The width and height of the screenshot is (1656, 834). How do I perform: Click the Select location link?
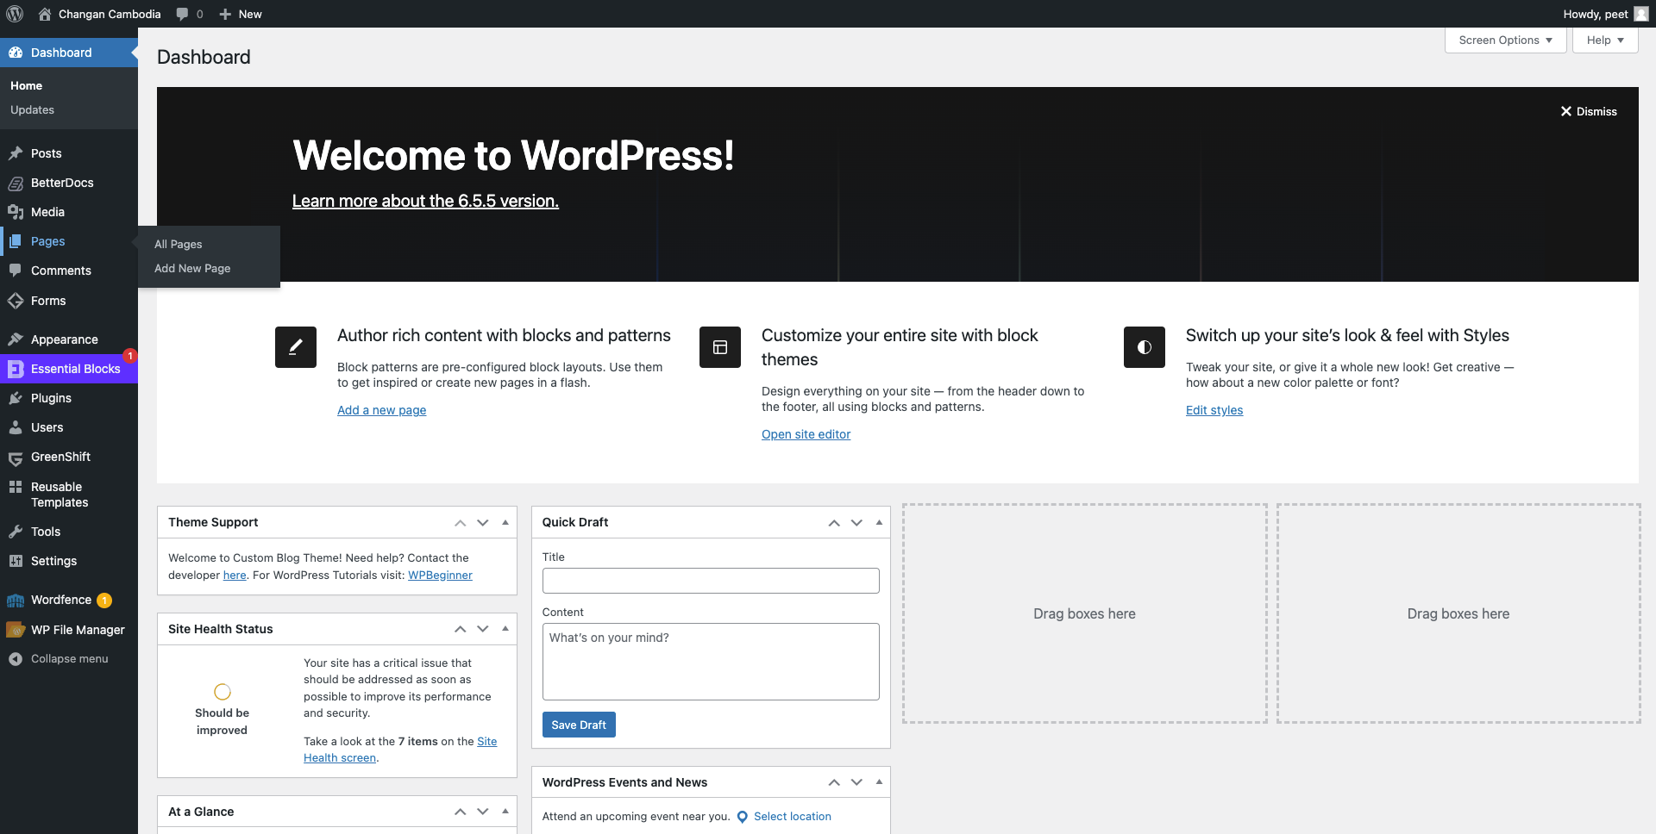pos(793,817)
